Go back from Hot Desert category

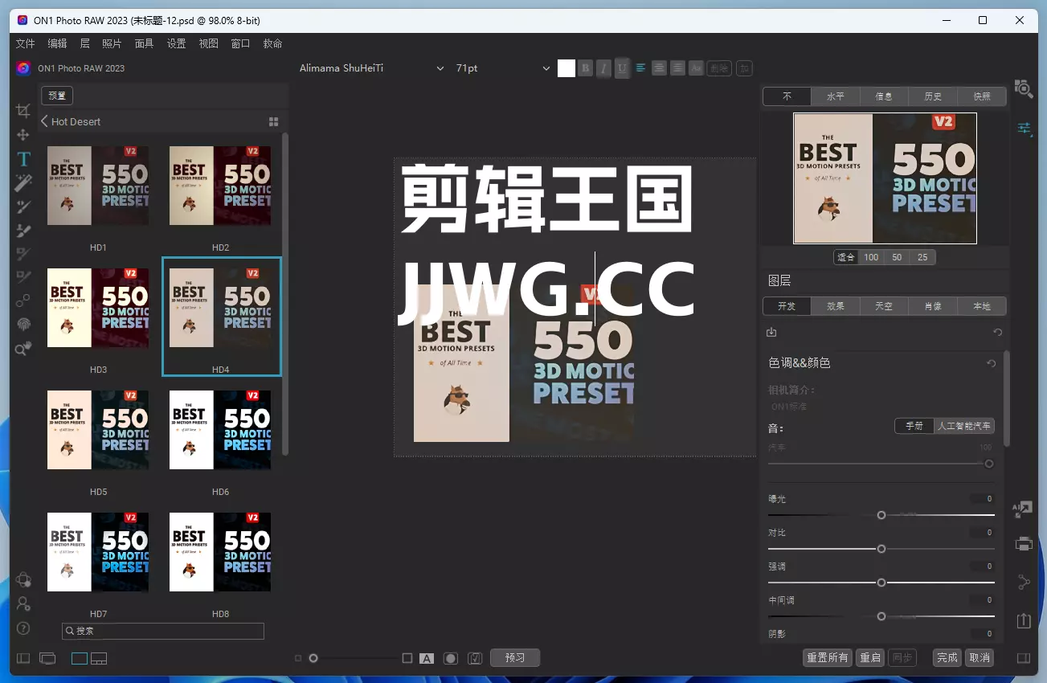(44, 121)
